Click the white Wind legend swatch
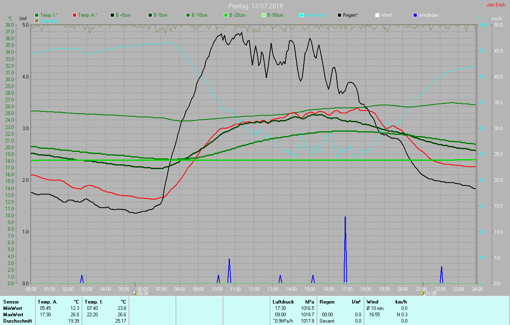 click(x=377, y=15)
